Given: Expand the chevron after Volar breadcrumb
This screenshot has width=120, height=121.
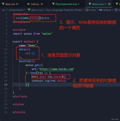Looking at the screenshot, I should click(x=84, y=10).
